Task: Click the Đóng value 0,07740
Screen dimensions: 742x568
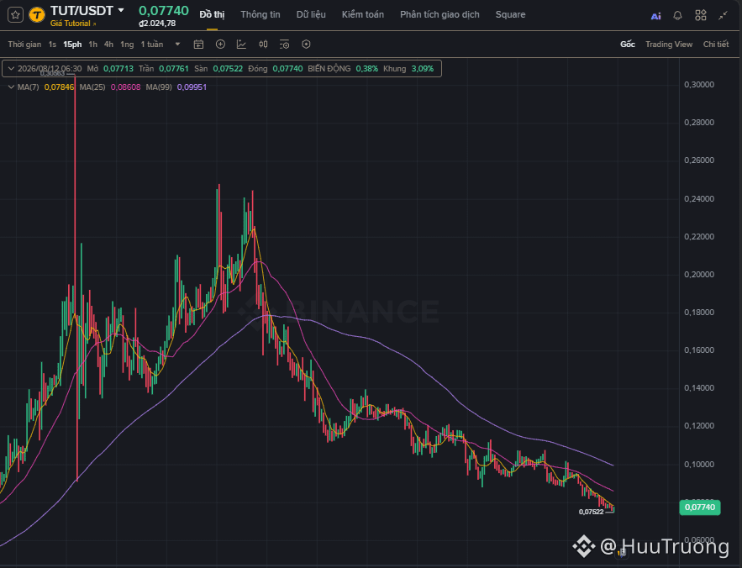Action: click(287, 69)
